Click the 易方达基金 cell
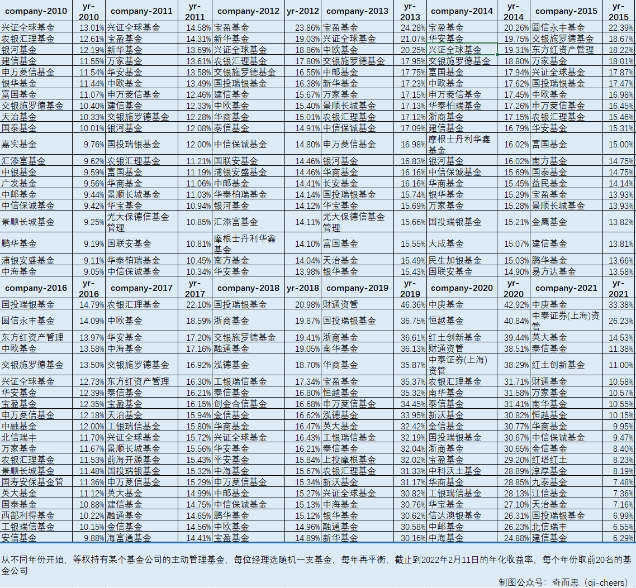The height and width of the screenshot is (588, 636). point(566,271)
